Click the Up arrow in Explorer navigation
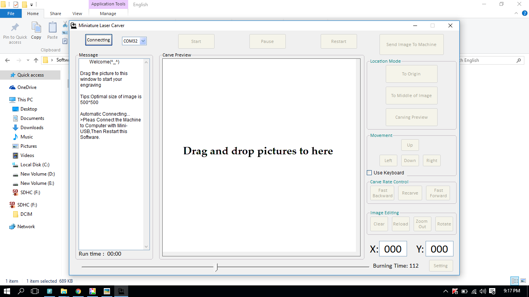Viewport: 529px width, 297px height. (x=36, y=60)
